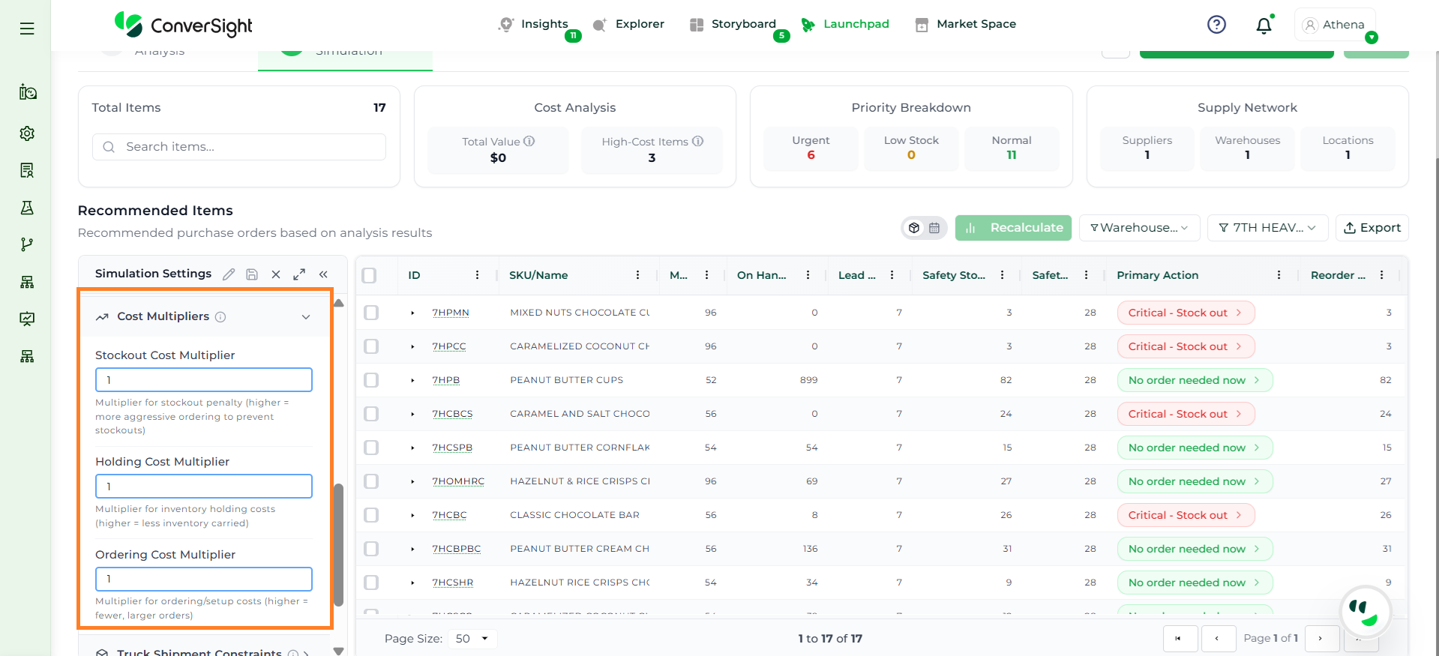1439x656 pixels.
Task: Select the checkbox for 7HPMN row
Action: click(x=371, y=313)
